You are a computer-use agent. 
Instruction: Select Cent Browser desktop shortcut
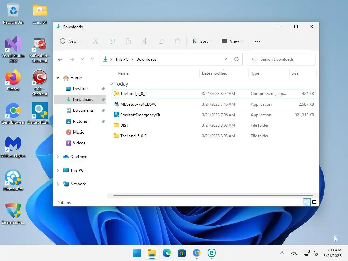tap(13, 114)
